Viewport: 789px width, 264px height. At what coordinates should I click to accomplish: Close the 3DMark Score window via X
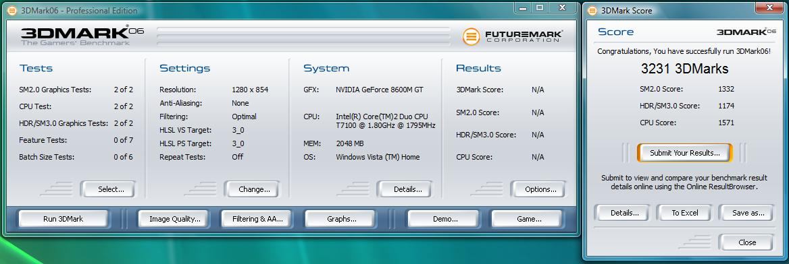pyautogui.click(x=769, y=7)
